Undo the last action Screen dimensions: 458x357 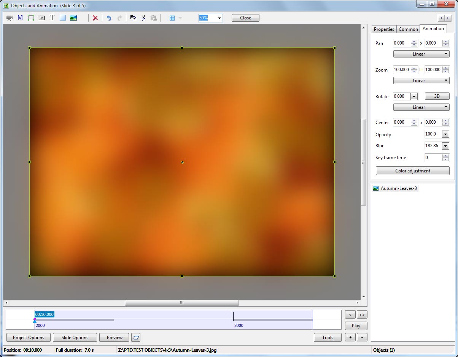click(x=109, y=18)
